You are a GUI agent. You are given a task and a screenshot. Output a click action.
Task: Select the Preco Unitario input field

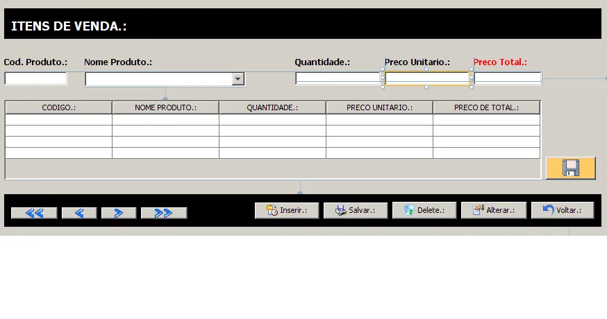coord(427,78)
